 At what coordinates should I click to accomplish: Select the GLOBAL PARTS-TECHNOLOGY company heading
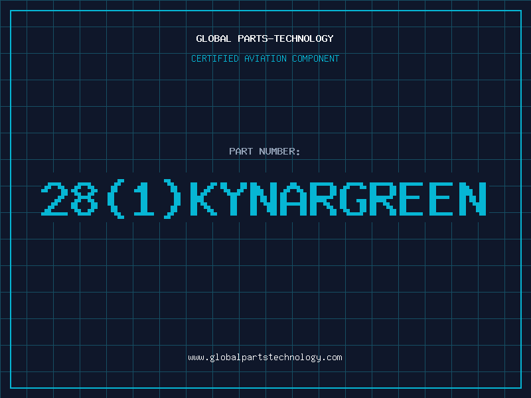click(x=265, y=38)
